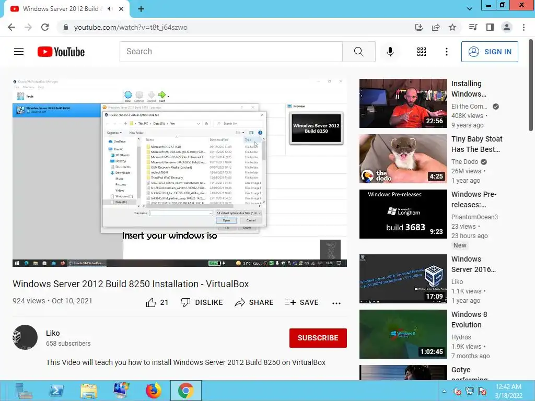Open the Action Center flag icon
Screen dimensions: 535x401
pos(482,391)
